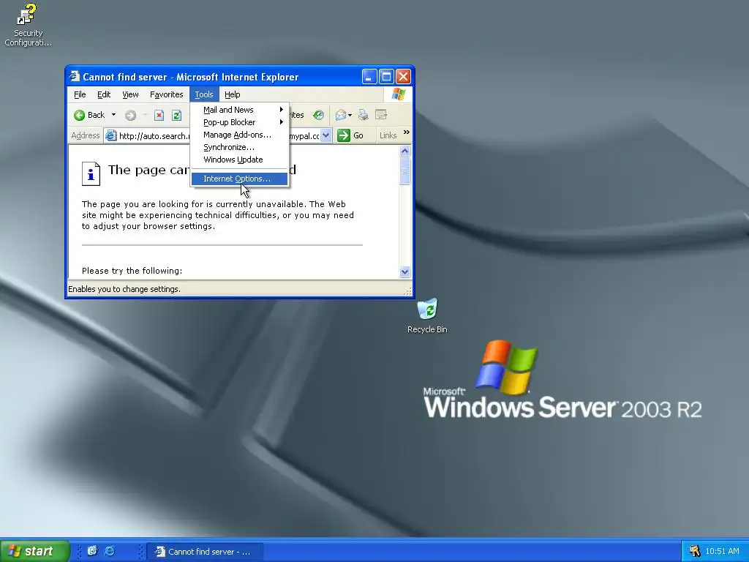Click 'Enables you to change settings.' status text
The image size is (749, 562).
(x=124, y=289)
